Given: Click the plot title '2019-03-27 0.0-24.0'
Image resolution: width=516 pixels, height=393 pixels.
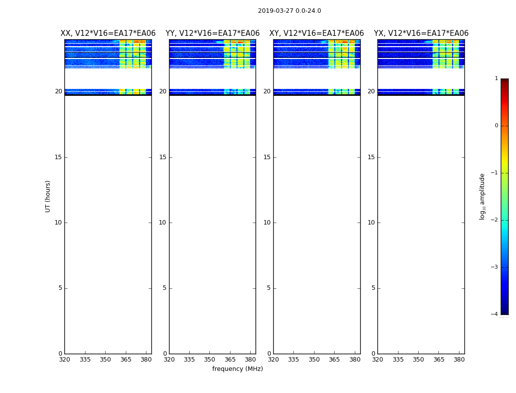Looking at the screenshot, I should click(x=289, y=10).
